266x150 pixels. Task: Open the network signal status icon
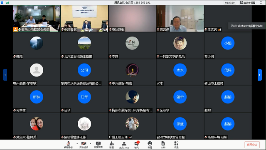pyautogui.click(x=7, y=2)
